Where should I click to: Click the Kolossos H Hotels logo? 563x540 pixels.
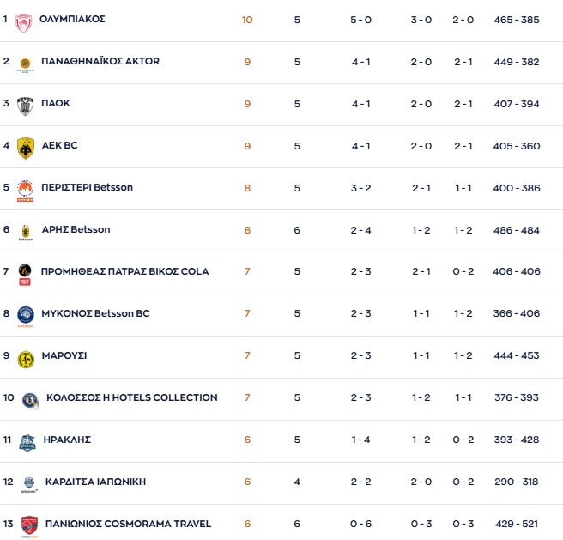point(29,400)
